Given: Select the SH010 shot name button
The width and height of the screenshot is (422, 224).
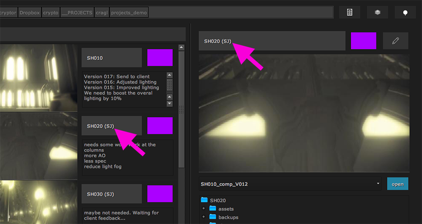Looking at the screenshot, I should 112,58.
